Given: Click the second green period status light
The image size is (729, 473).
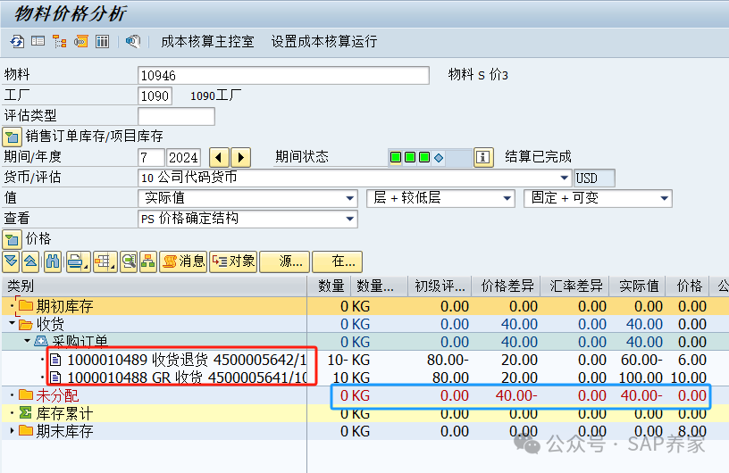Looking at the screenshot, I should point(410,157).
